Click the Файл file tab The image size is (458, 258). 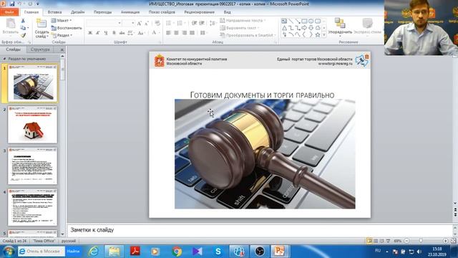9,12
